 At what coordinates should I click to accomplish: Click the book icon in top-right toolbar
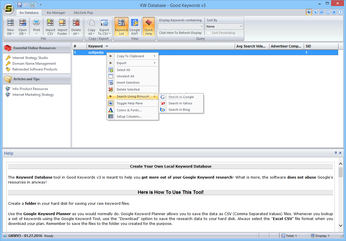[309, 12]
